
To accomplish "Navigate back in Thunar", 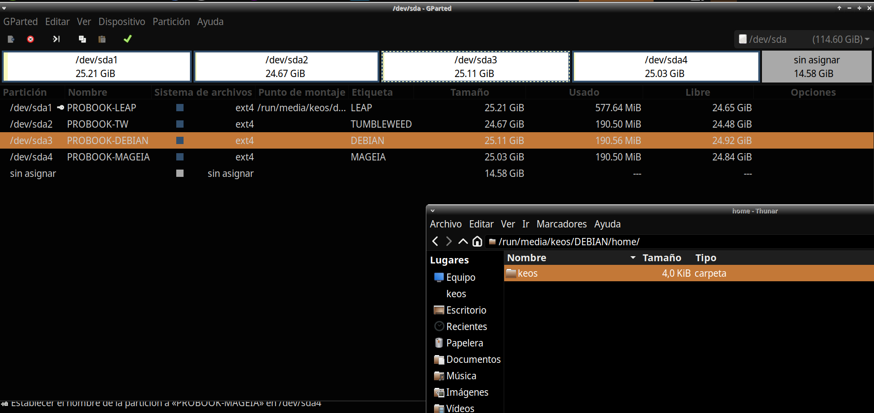I will [435, 242].
